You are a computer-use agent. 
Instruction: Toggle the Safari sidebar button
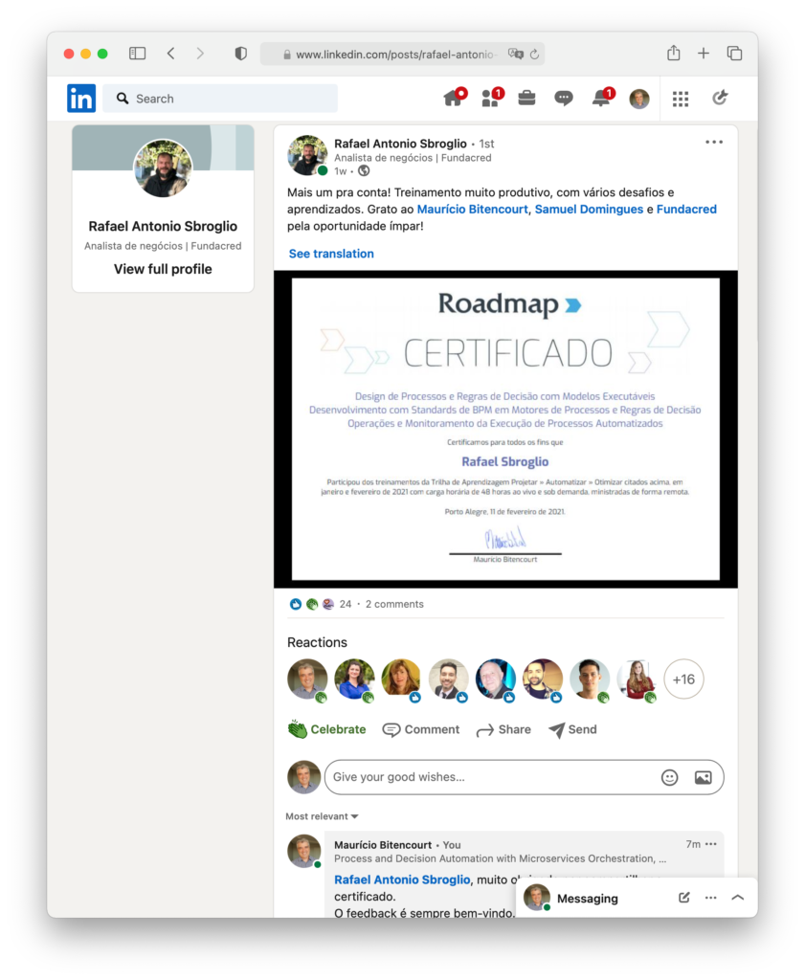[x=138, y=54]
